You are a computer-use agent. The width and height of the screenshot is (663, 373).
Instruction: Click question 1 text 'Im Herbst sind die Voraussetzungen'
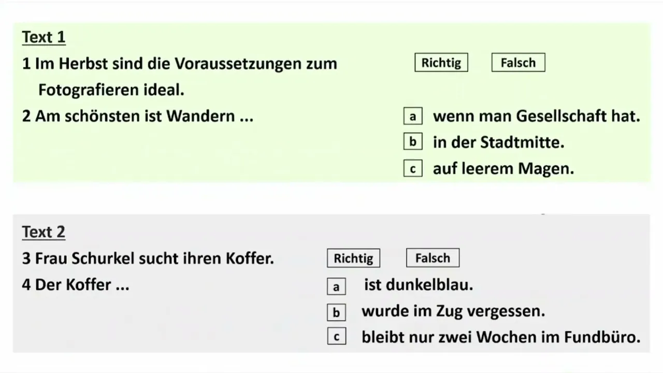[180, 64]
